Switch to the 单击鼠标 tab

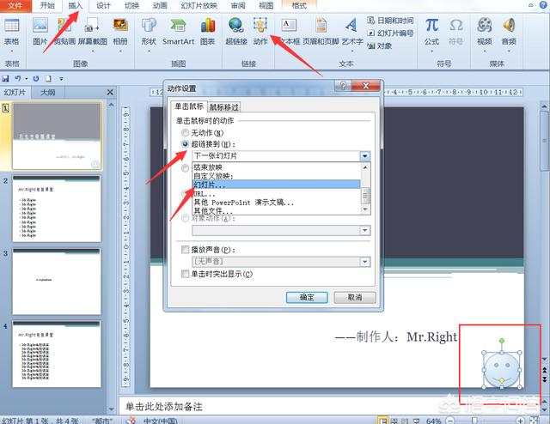point(189,106)
